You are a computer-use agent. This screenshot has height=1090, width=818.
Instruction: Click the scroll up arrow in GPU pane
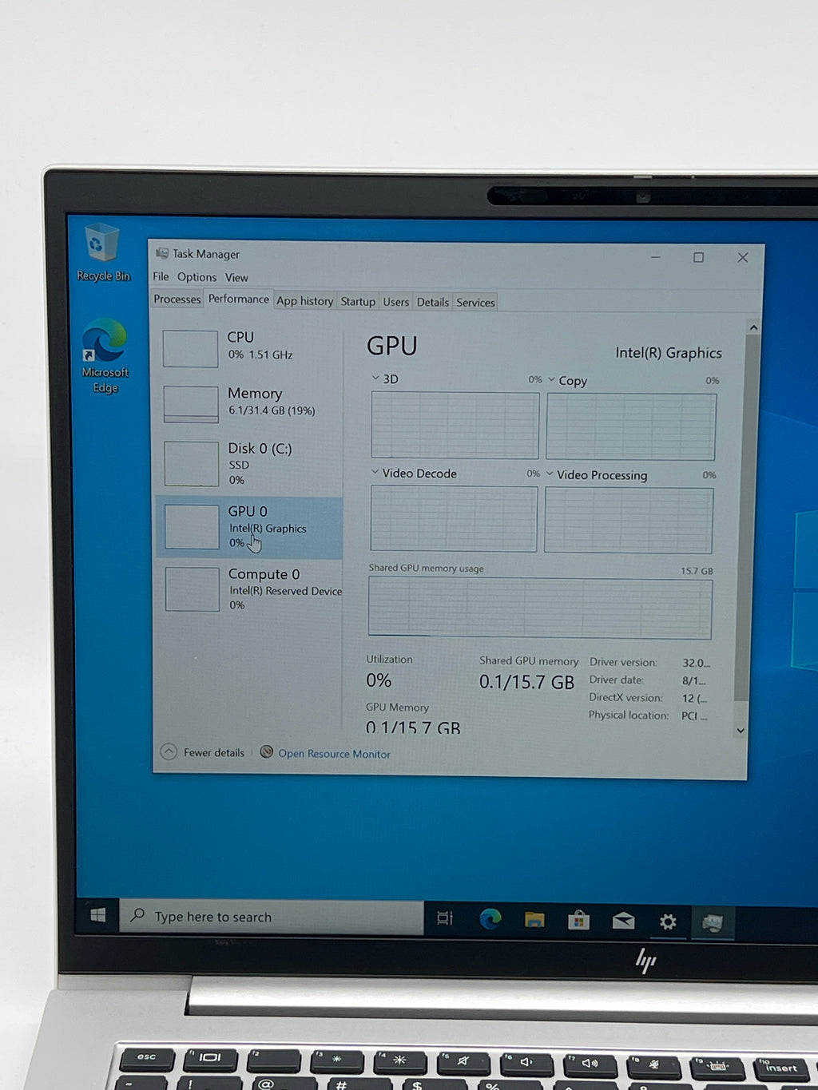pos(752,327)
